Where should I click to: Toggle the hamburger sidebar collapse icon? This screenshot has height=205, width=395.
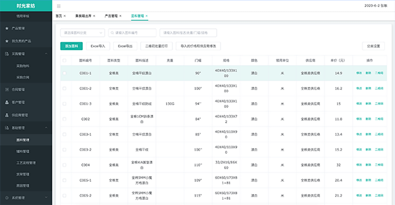point(59,6)
